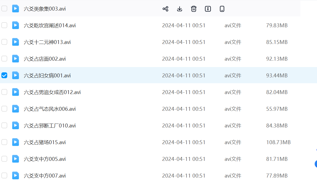Uncheck the 六爻占妇女病001.avi checkbox

tap(4, 75)
